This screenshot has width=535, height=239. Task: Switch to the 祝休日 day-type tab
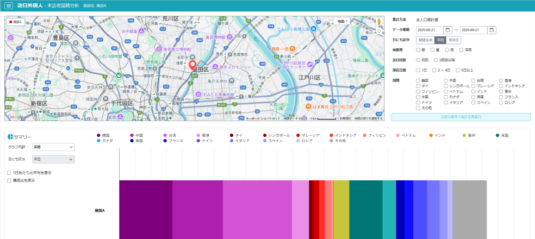click(x=454, y=40)
